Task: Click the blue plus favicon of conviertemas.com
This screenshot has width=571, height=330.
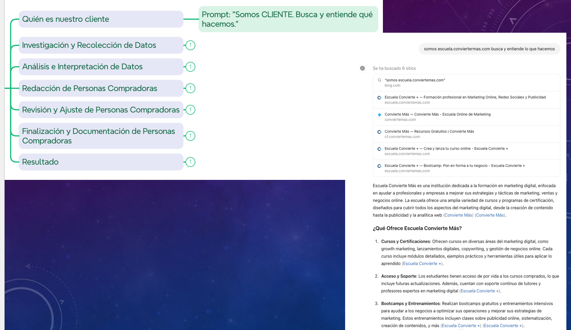Action: point(380,114)
